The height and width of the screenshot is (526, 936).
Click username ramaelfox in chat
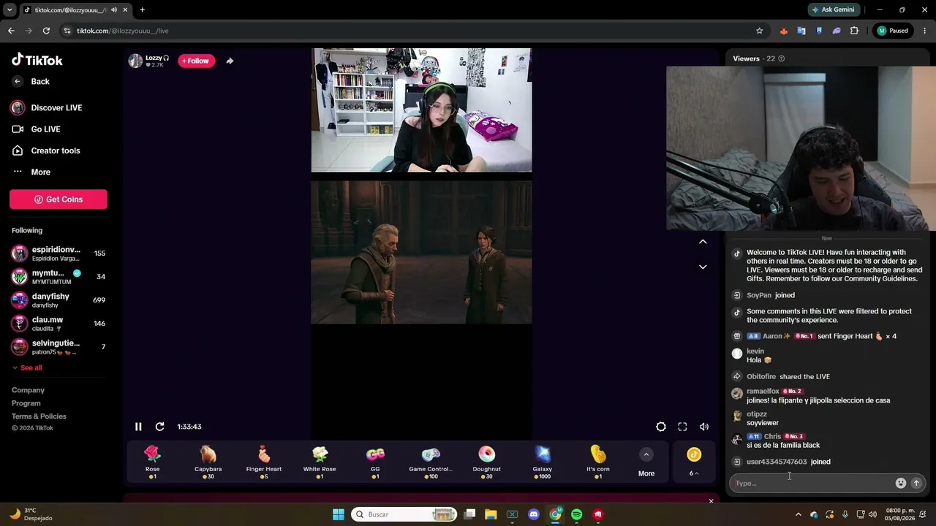763,392
